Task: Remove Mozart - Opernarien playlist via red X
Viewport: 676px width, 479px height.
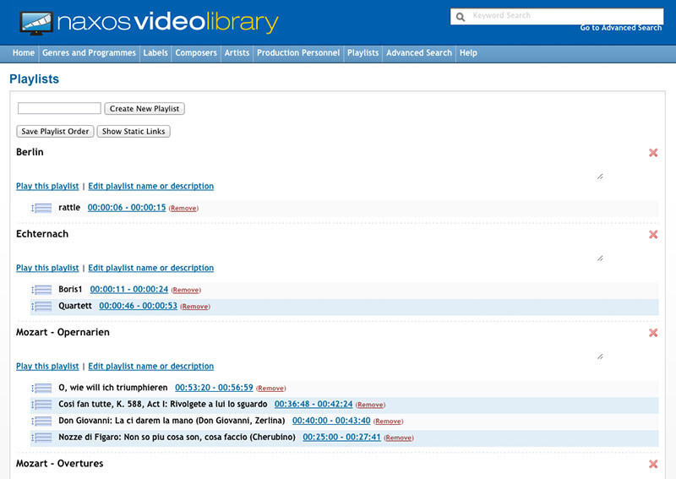Action: click(x=653, y=333)
